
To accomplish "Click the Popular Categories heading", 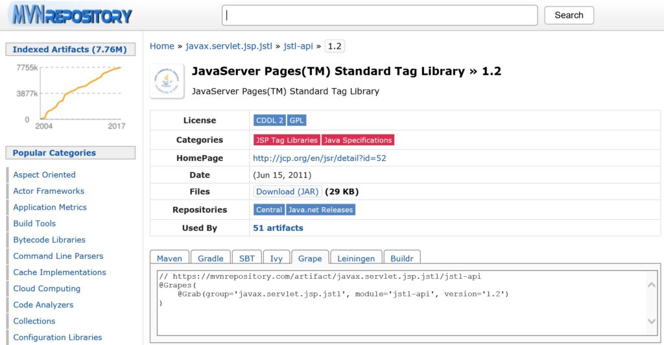I will click(70, 153).
